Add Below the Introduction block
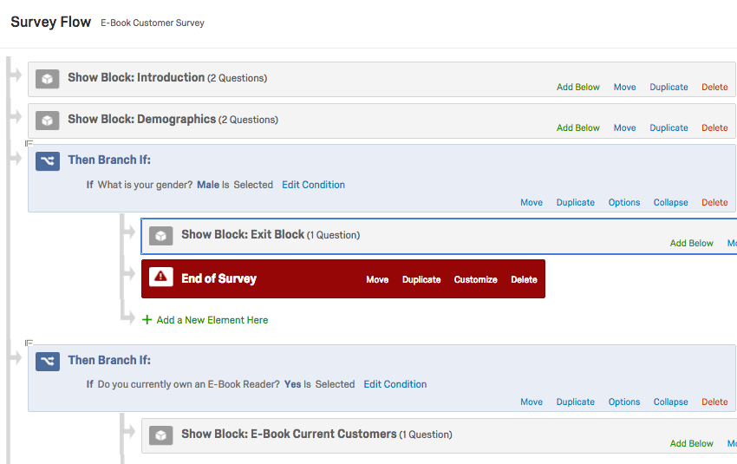Viewport: 737px width, 464px height. pyautogui.click(x=578, y=87)
